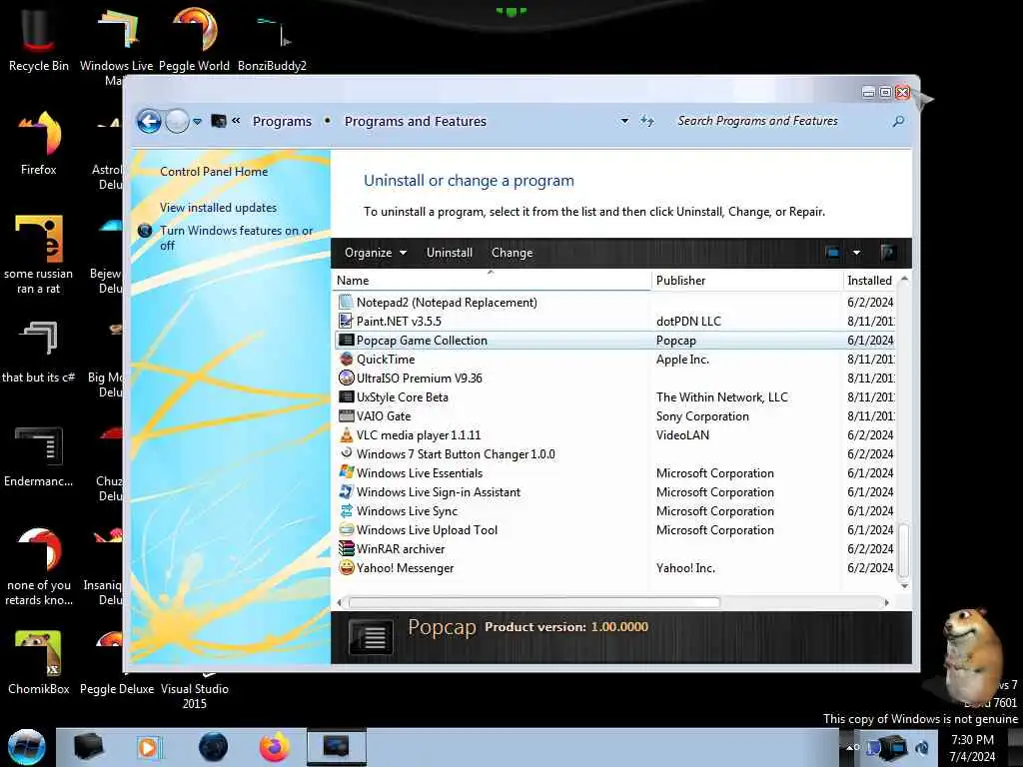Open the BonziBuddy2 desktop icon
The width and height of the screenshot is (1023, 767).
point(272,39)
